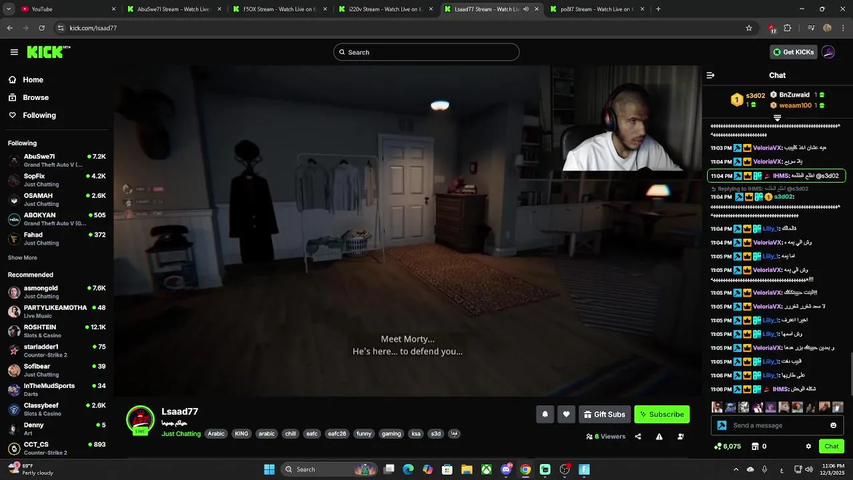853x480 pixels.
Task: Expand Show More followed channels
Action: coord(23,257)
